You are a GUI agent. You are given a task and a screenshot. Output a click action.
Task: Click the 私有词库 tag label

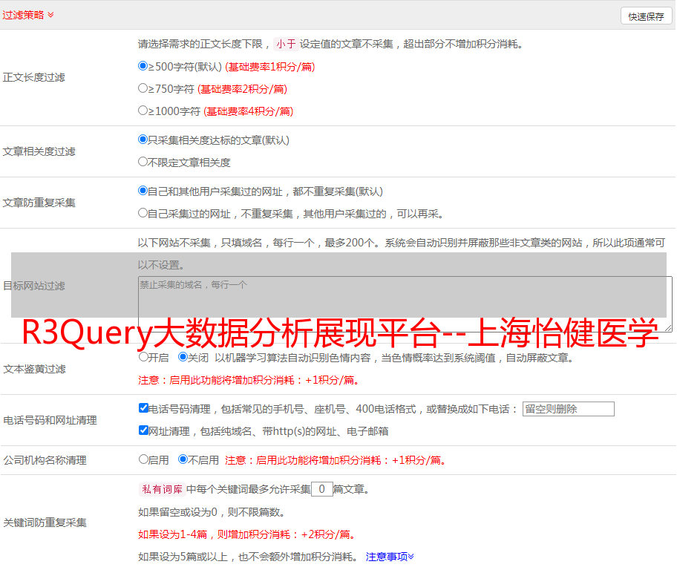pyautogui.click(x=163, y=489)
